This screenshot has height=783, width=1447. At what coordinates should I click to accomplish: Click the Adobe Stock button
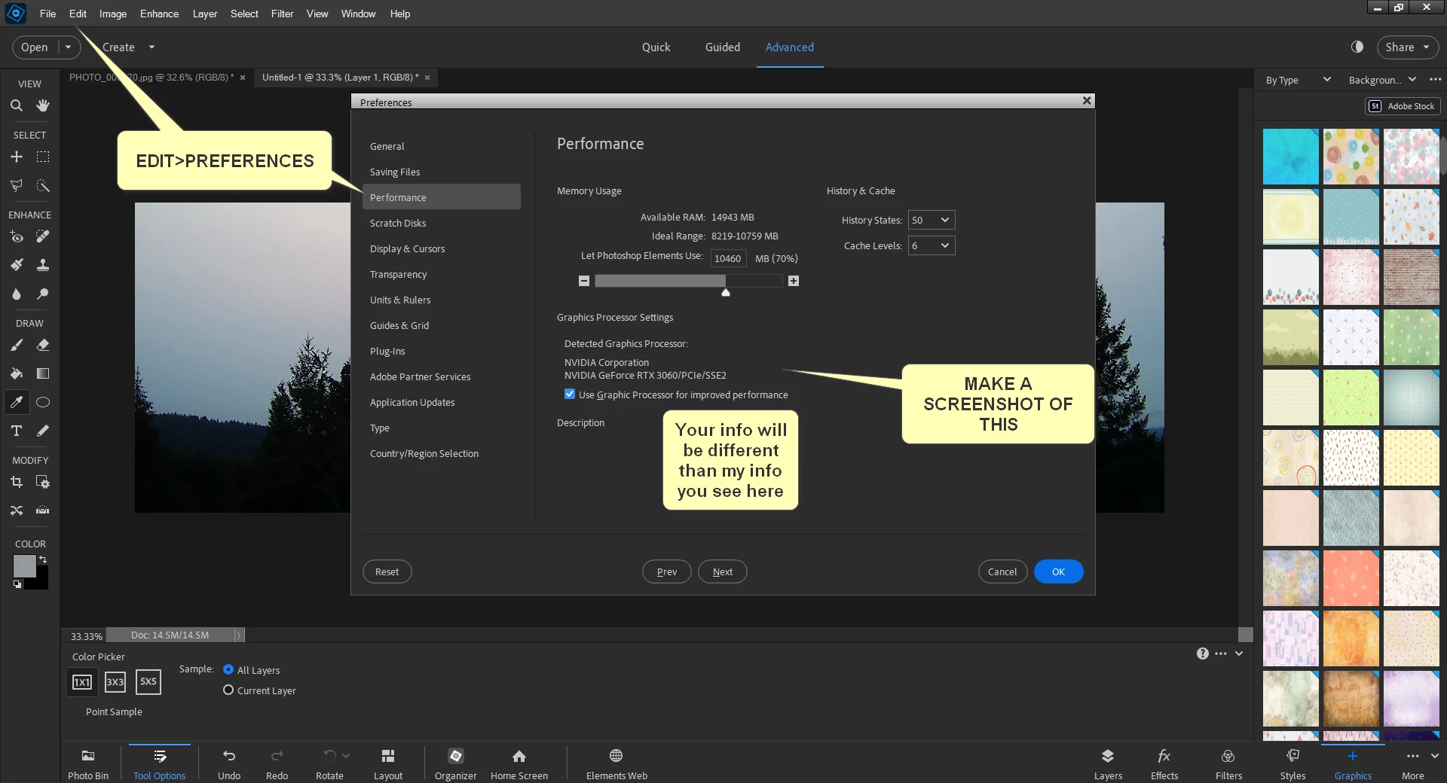click(1403, 106)
